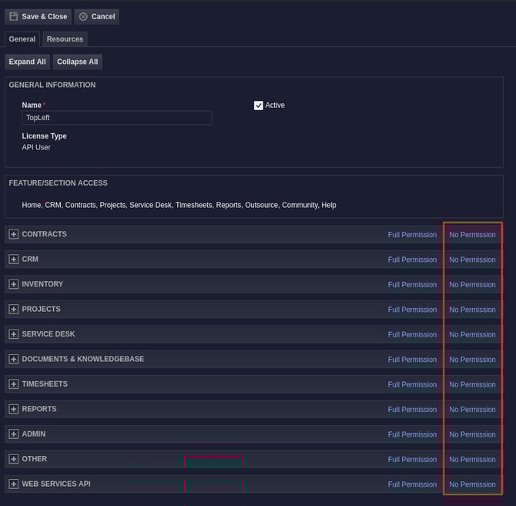516x506 pixels.
Task: Expand the TIMESHEETS plus icon
Action: (x=14, y=384)
